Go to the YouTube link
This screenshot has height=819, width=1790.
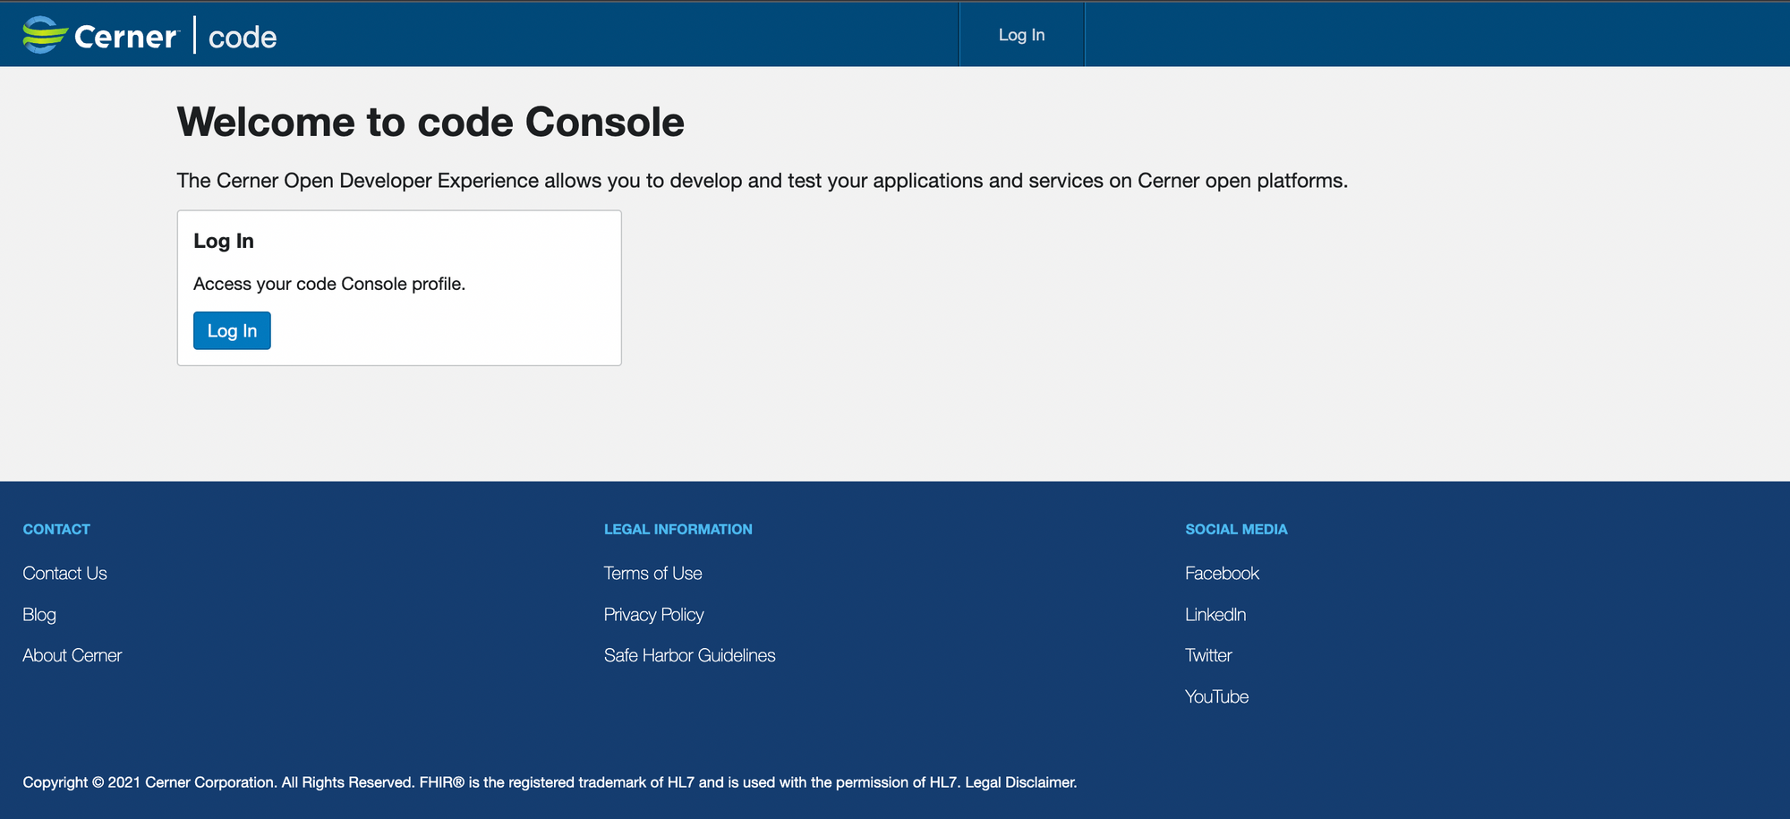click(x=1216, y=696)
